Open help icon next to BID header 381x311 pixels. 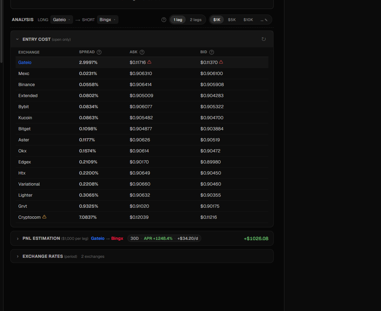(x=212, y=52)
